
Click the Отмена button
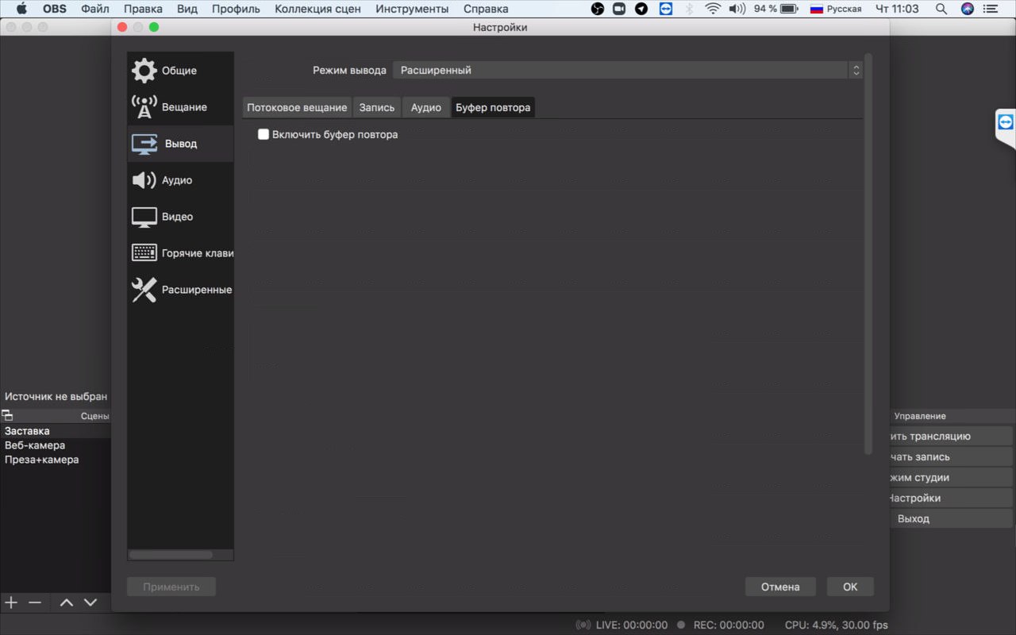(x=780, y=587)
